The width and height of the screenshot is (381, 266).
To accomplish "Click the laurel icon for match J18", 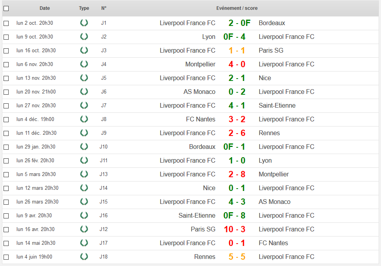I will tap(84, 257).
